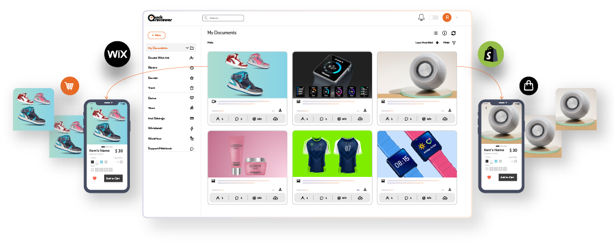
Task: Click the trash bin icon in the sidebar
Action: coord(192,88)
